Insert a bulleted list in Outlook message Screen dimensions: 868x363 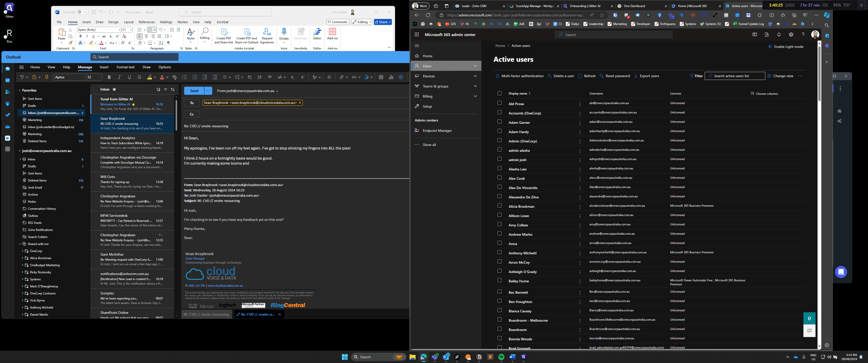[184, 77]
